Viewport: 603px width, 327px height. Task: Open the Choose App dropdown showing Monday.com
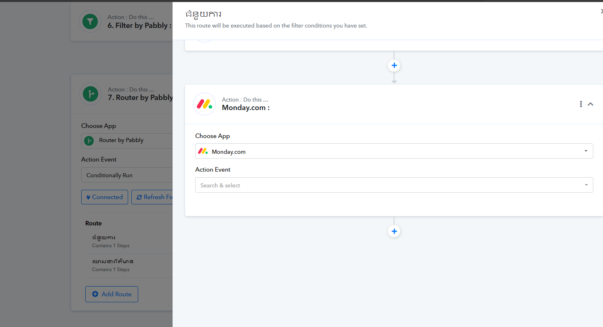click(x=394, y=151)
